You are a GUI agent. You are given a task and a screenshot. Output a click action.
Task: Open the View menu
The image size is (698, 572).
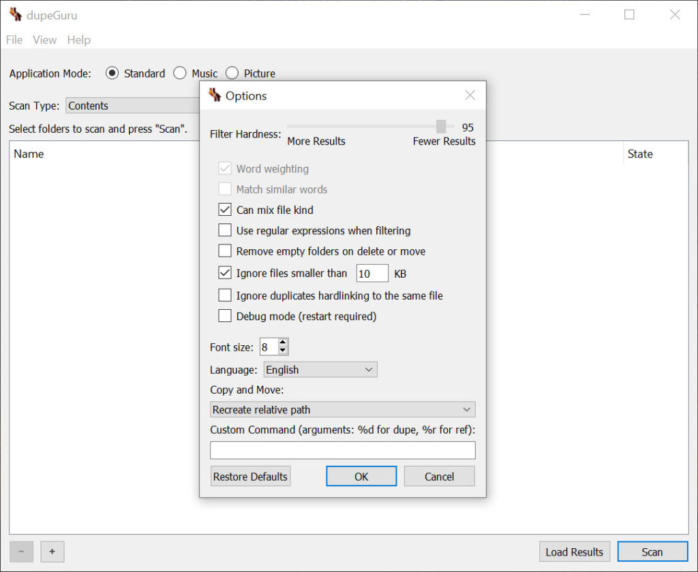click(x=44, y=39)
